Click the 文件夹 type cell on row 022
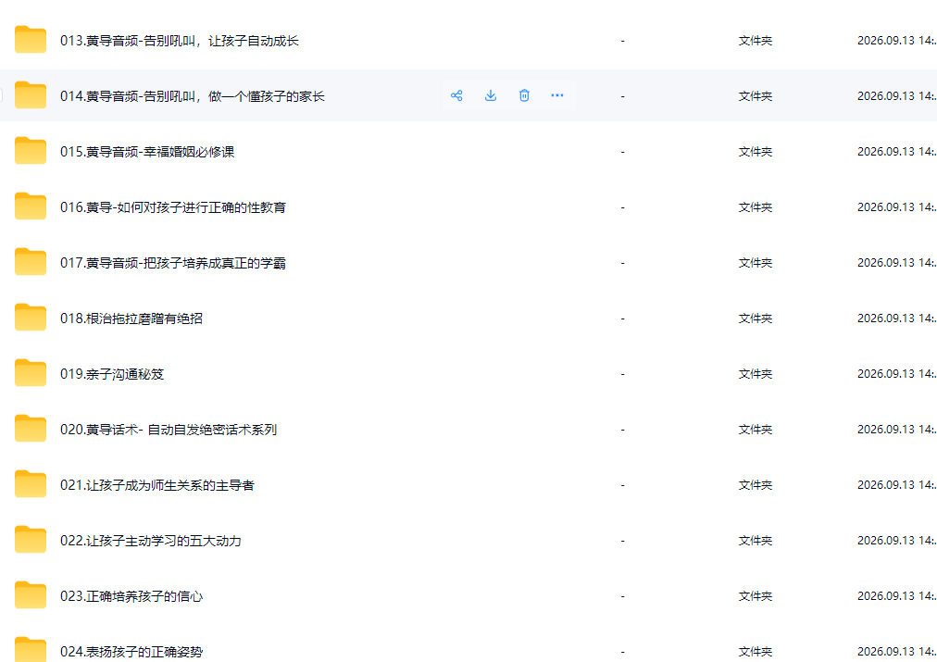 (x=756, y=541)
